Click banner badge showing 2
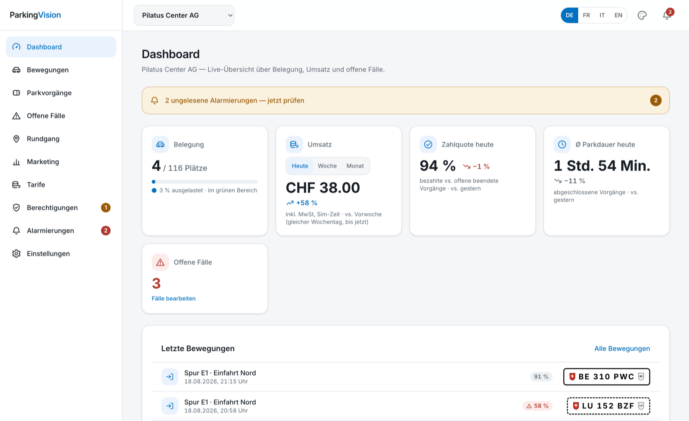The width and height of the screenshot is (689, 421). tap(656, 100)
